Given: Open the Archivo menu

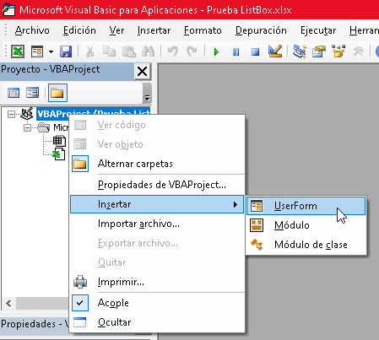Looking at the screenshot, I should pyautogui.click(x=32, y=30).
